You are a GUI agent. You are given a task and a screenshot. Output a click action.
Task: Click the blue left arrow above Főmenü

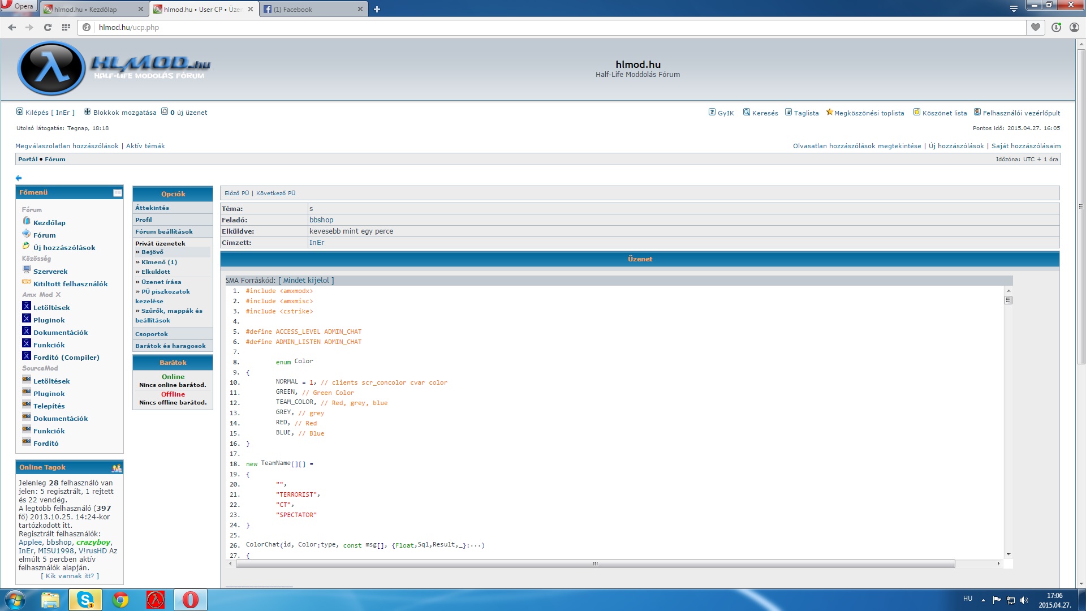pyautogui.click(x=19, y=178)
